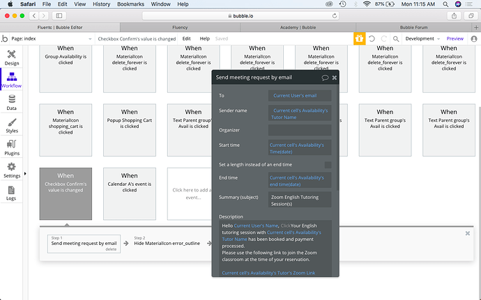Open the Help menu in Bubble
Image resolution: width=481 pixels, height=300 pixels.
[x=205, y=38]
